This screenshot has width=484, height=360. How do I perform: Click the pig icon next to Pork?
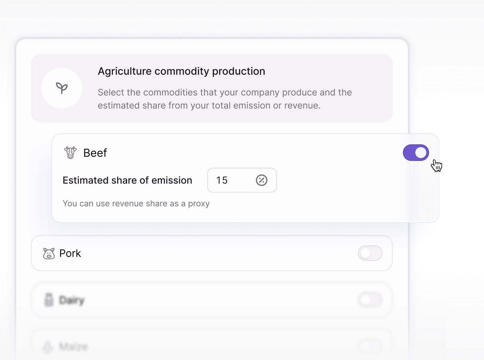point(49,254)
